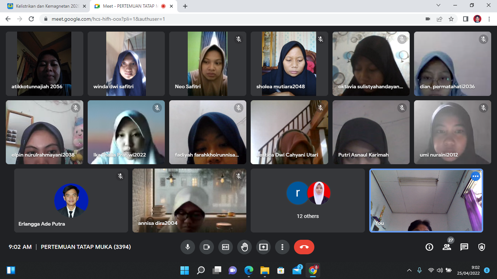Click the red leave call button
The width and height of the screenshot is (497, 279).
[x=304, y=247]
